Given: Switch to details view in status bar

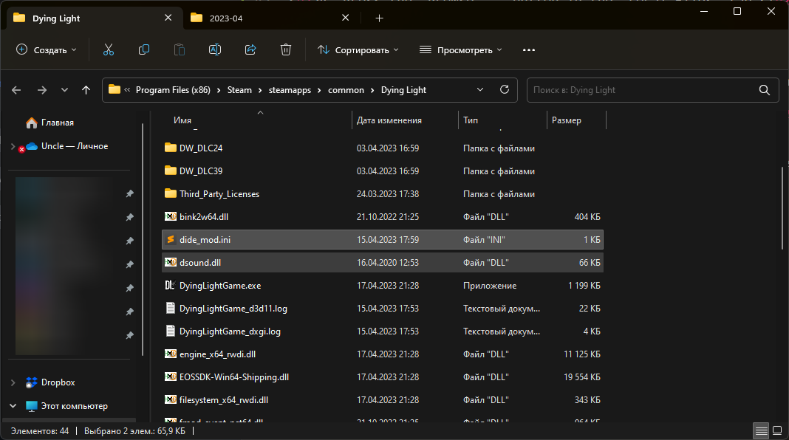Looking at the screenshot, I should pyautogui.click(x=762, y=430).
